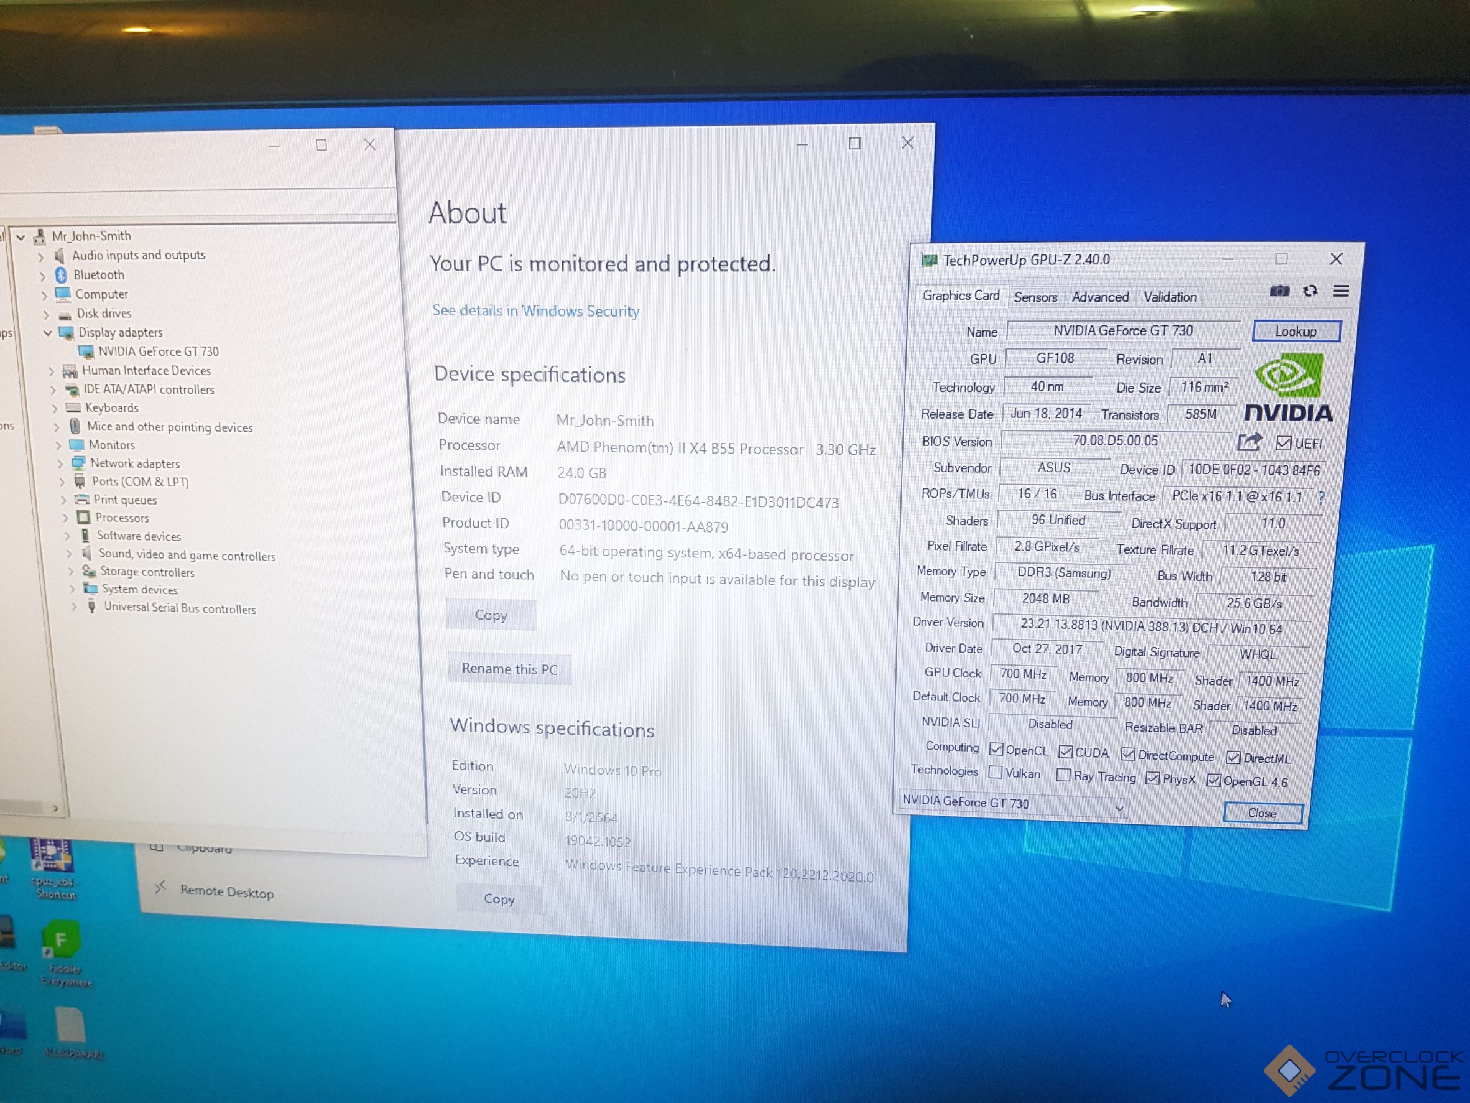Collapse the Display adapters tree node

tap(48, 332)
